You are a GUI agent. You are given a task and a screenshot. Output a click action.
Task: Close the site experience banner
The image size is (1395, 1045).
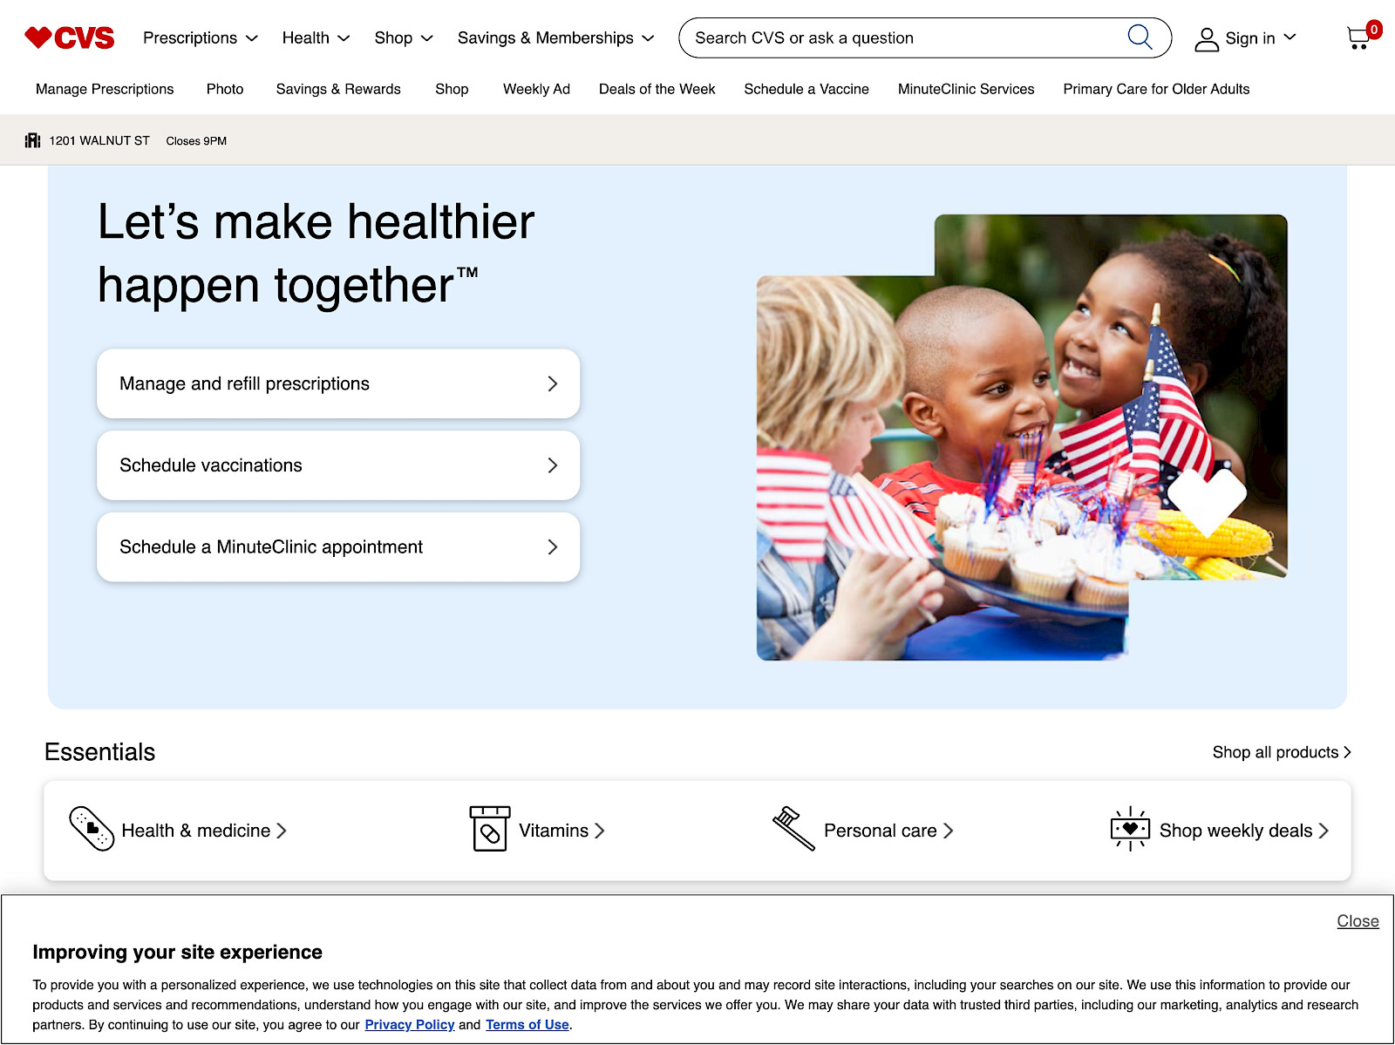1356,920
